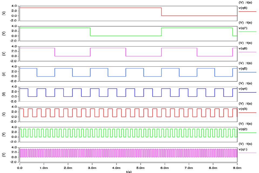Click the green legend line under v(q2)
The height and width of the screenshot is (173, 259).
pyautogui.click(x=247, y=133)
